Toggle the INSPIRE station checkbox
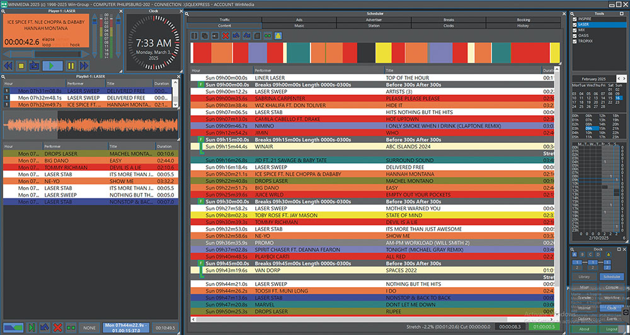This screenshot has width=630, height=335. (575, 19)
